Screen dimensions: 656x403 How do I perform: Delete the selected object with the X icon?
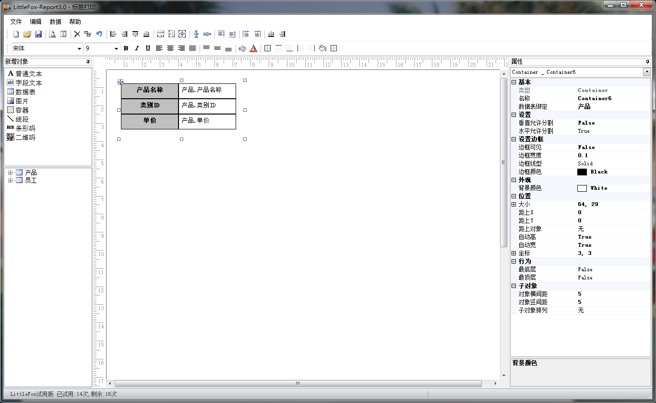(77, 34)
